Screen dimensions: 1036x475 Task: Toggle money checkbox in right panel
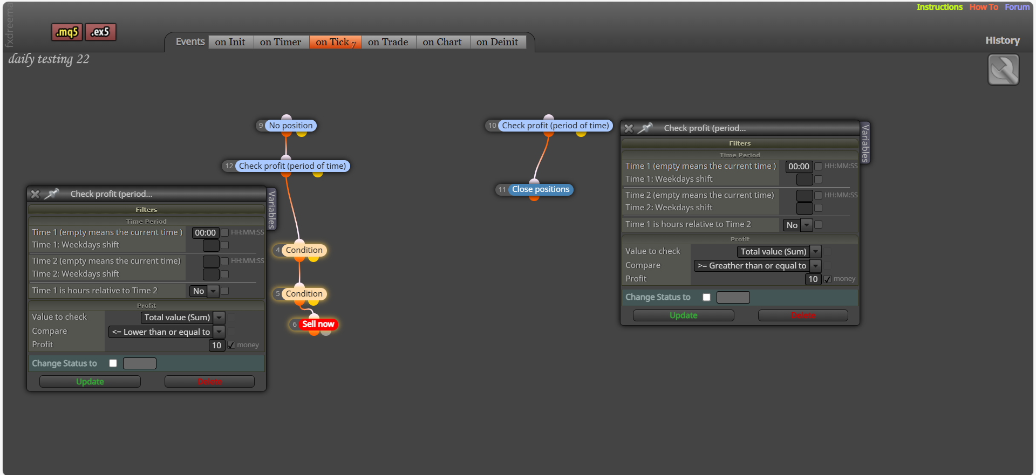[x=828, y=279]
